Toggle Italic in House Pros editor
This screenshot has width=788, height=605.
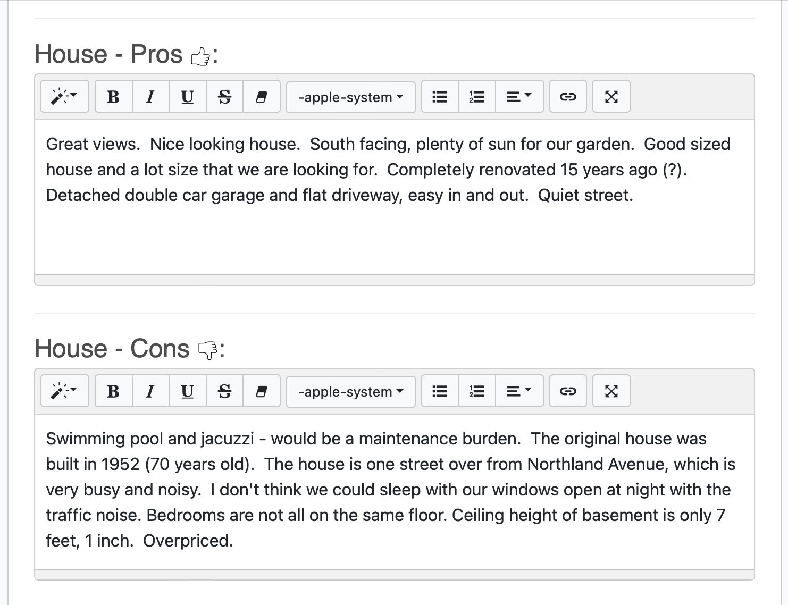coord(150,97)
